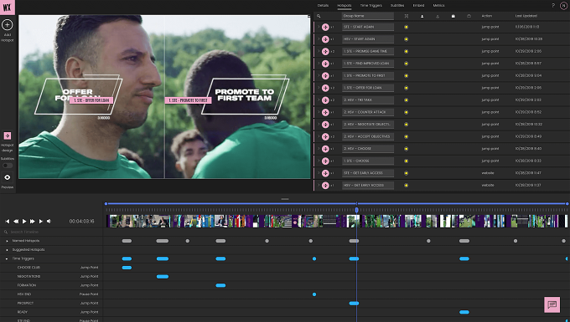Toggle yellow star for HSV - START AGAIN
This screenshot has width=570, height=322.
point(406,38)
